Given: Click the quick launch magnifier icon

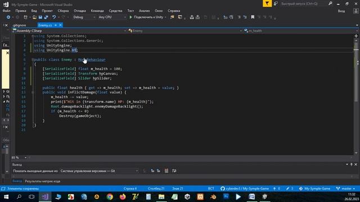Looking at the screenshot, I should click(x=330, y=3).
